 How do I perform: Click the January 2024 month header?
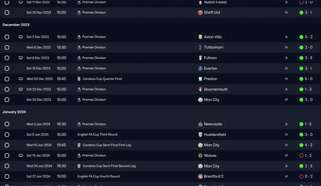[14, 112]
